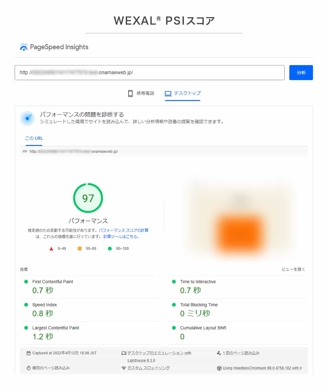Click the パフォーマンスの問題を診断する heading
This screenshot has width=328, height=392.
tap(82, 114)
